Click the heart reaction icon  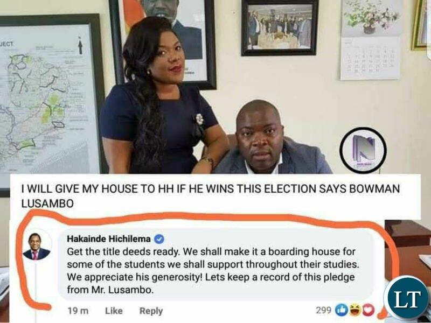point(369,311)
